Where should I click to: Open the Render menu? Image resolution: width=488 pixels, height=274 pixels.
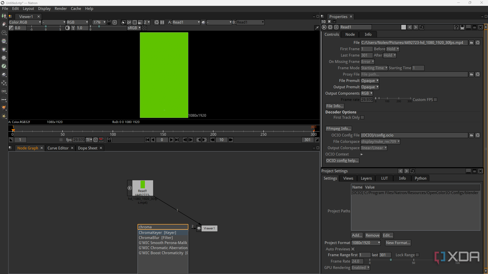pos(60,9)
